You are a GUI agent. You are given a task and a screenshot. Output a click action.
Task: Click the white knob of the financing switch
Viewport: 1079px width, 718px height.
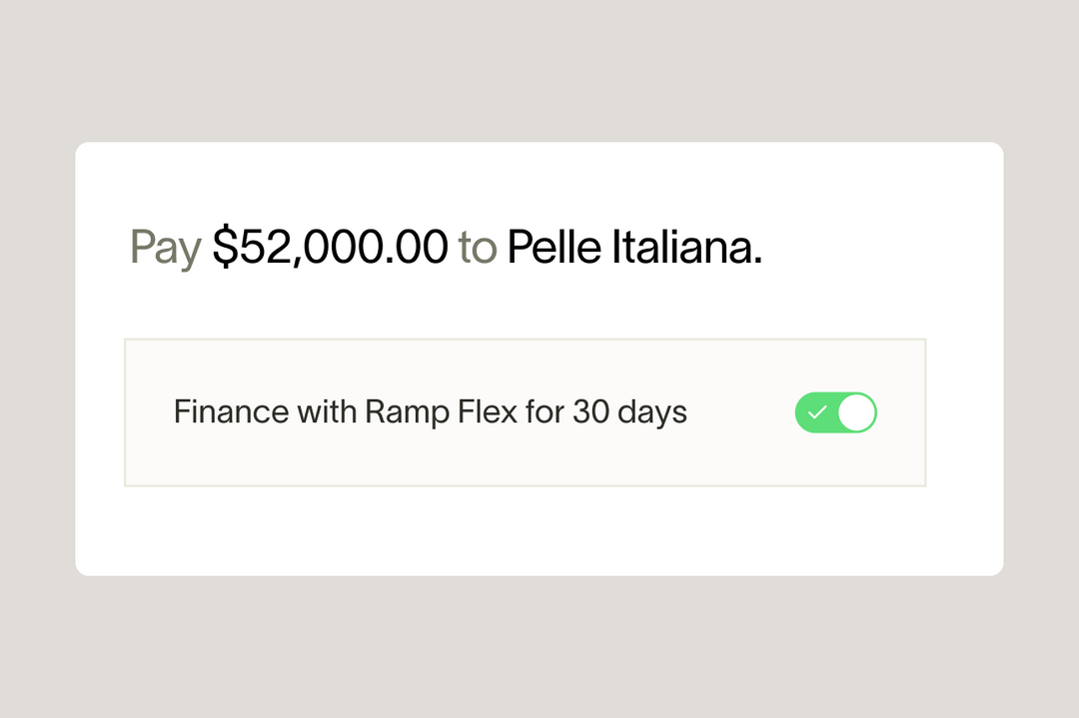click(x=854, y=412)
